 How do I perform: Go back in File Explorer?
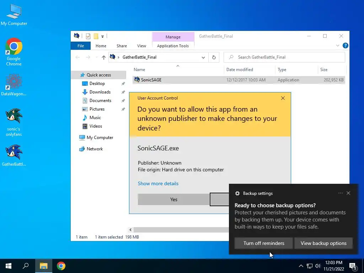coord(77,57)
